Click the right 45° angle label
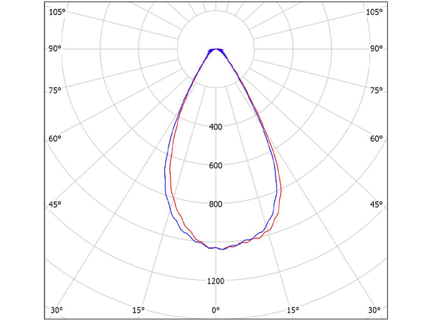The width and height of the screenshot is (431, 322). [x=376, y=205]
